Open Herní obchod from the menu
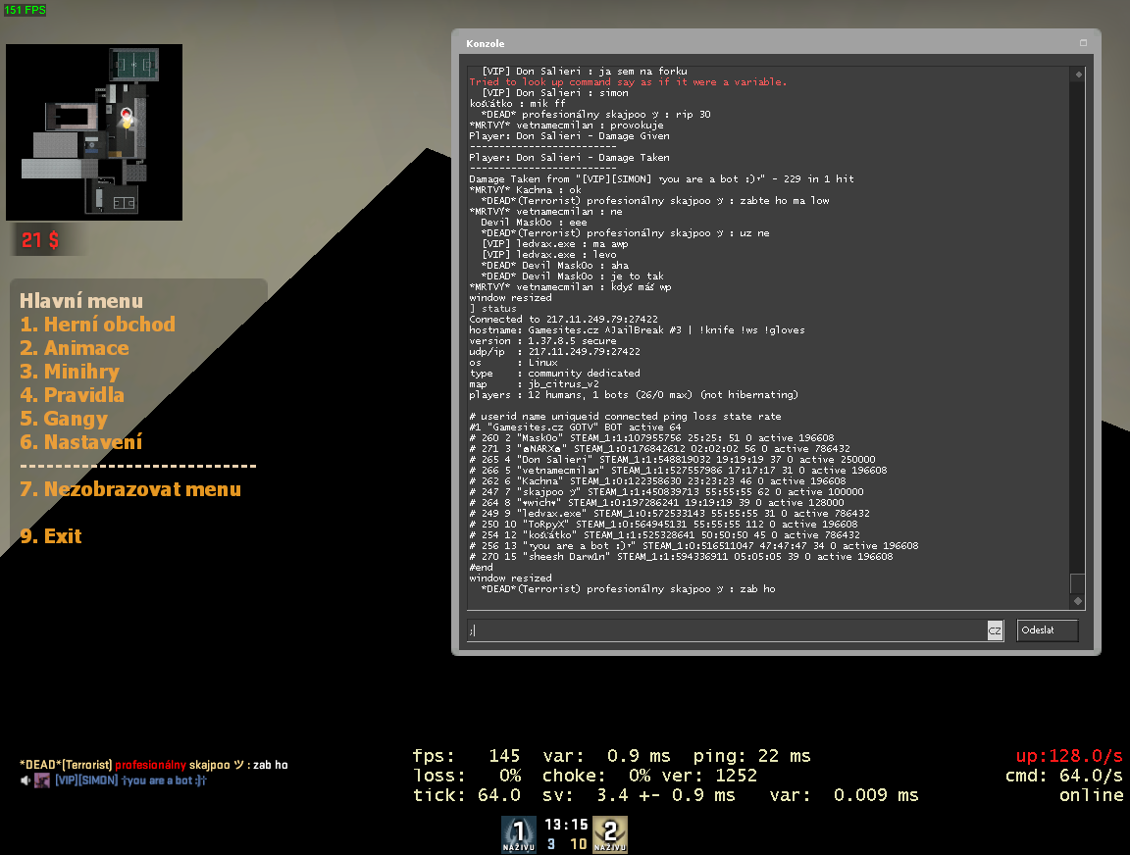Viewport: 1130px width, 855px height. pyautogui.click(x=97, y=325)
